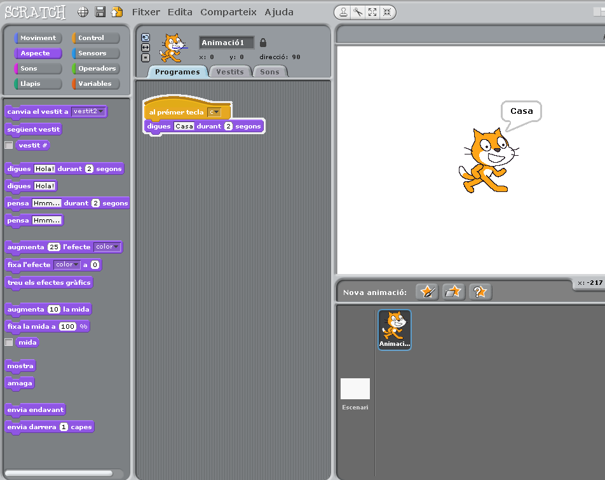Select the Variables block category
Screen dimensions: 605x480
(x=96, y=83)
